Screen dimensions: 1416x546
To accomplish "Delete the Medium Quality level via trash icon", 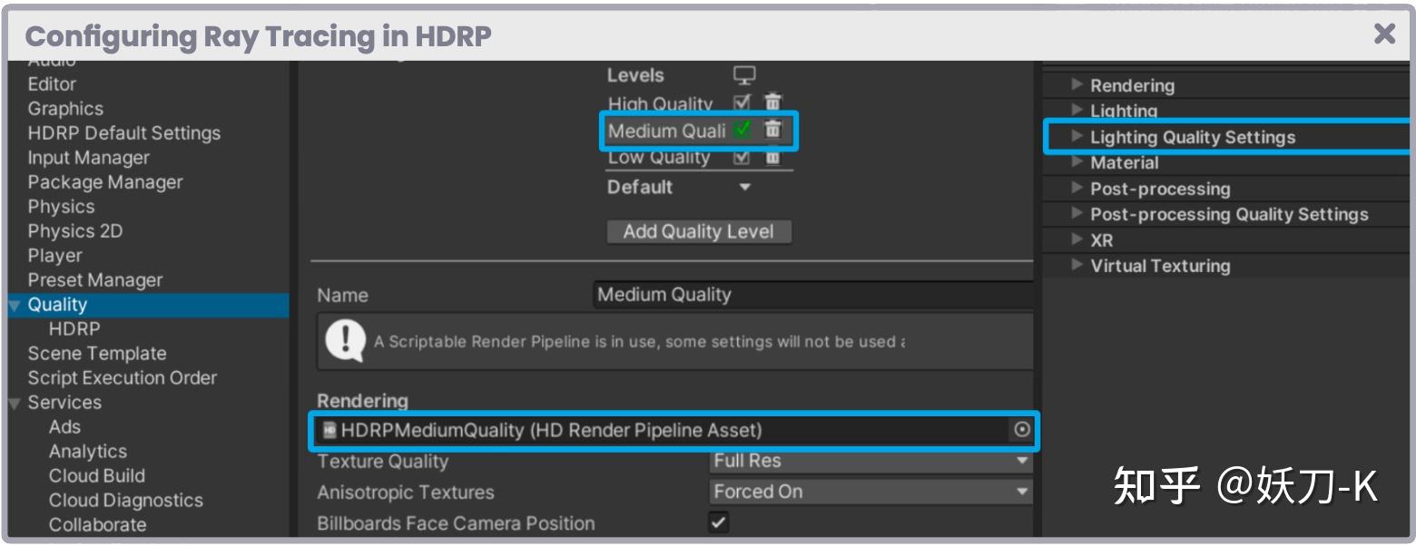I will pyautogui.click(x=774, y=131).
